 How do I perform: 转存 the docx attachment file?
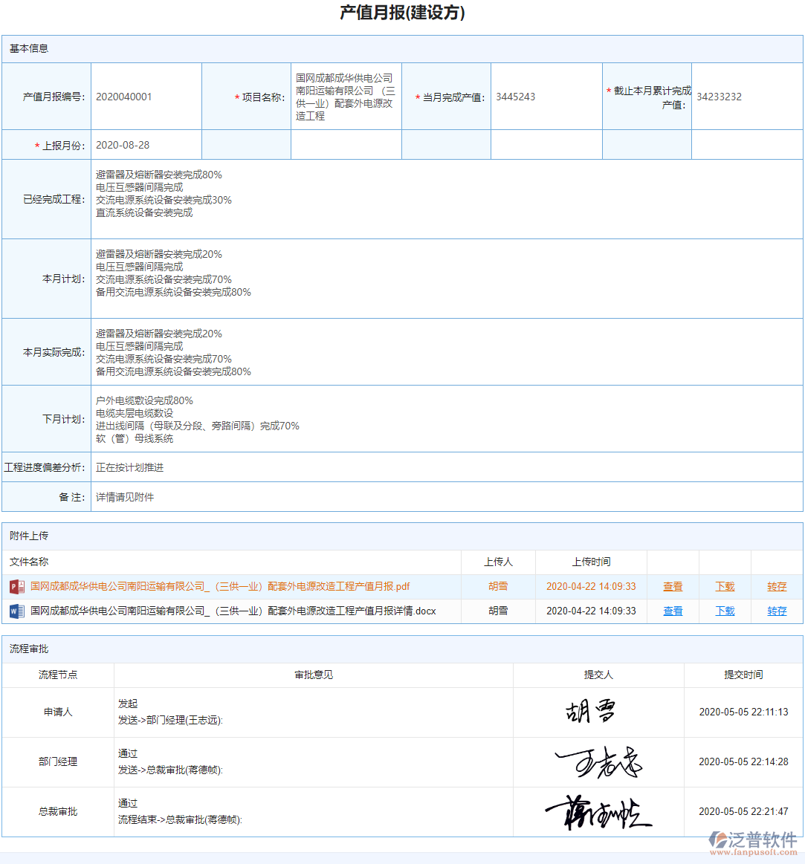(x=775, y=611)
